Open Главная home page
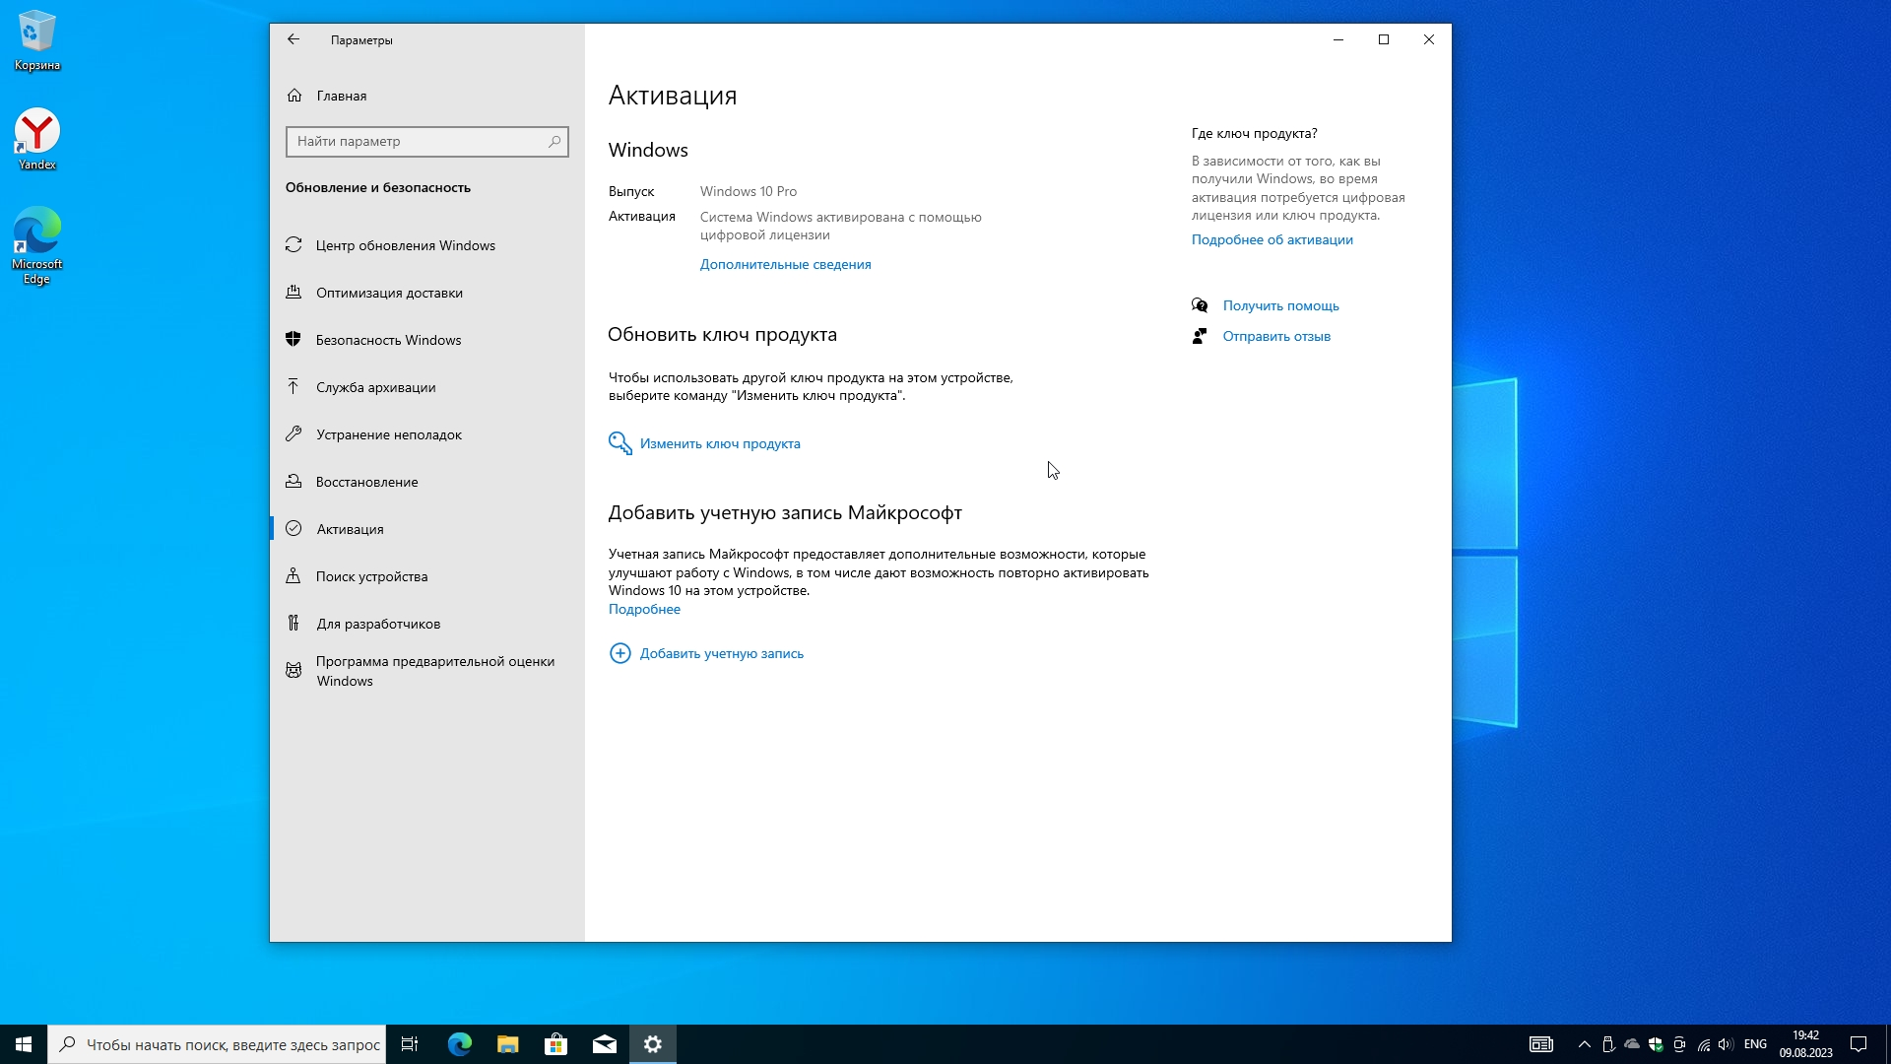Image resolution: width=1891 pixels, height=1064 pixels. [x=341, y=96]
